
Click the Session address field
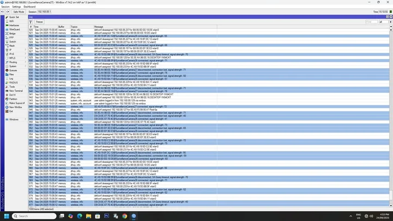coord(44,12)
